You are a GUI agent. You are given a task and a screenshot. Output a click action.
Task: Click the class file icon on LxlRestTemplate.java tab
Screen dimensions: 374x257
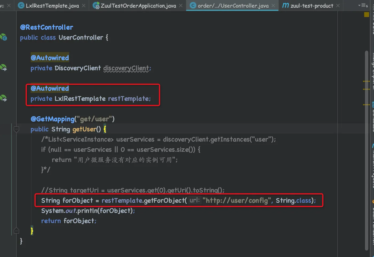click(x=21, y=5)
